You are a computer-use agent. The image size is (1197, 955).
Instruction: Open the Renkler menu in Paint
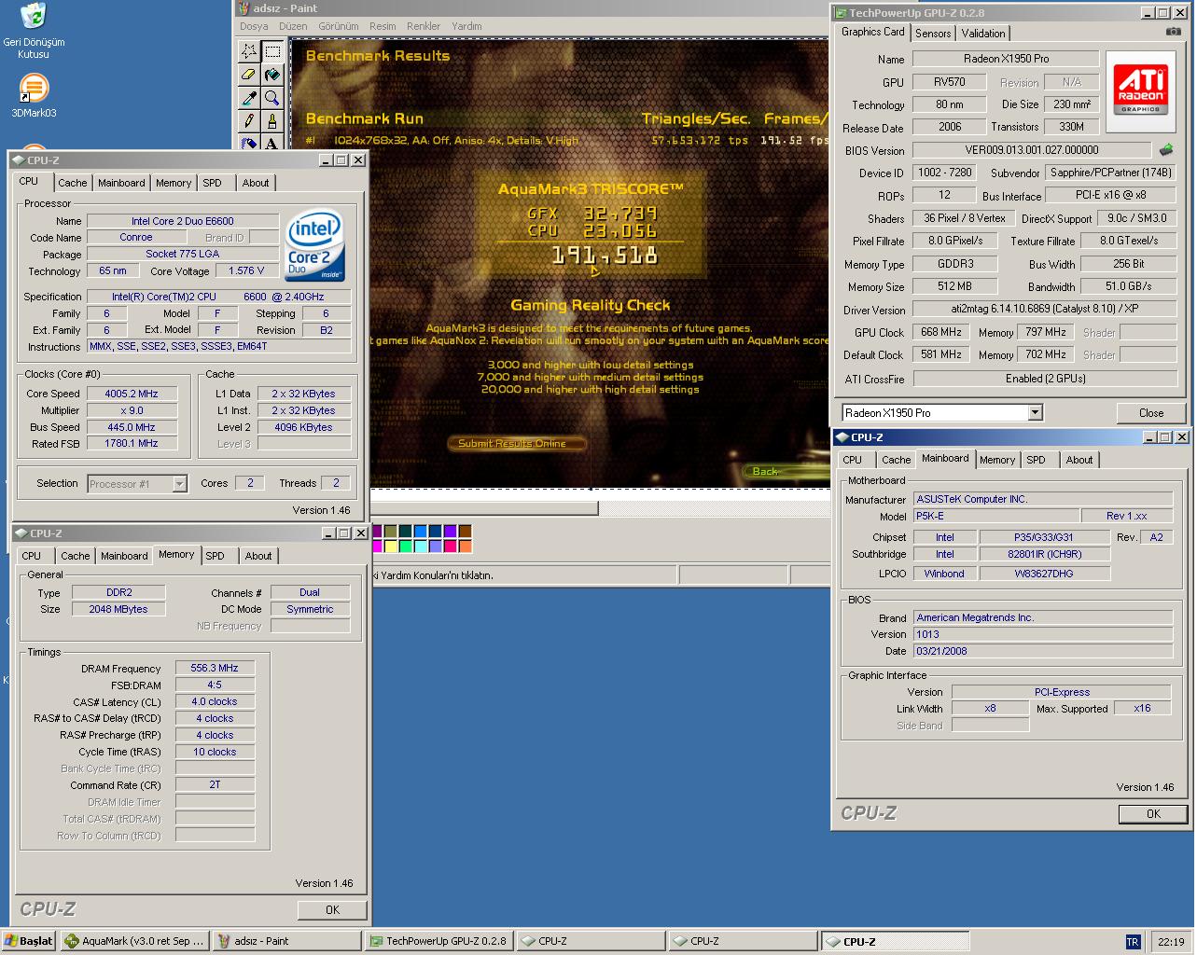click(424, 26)
